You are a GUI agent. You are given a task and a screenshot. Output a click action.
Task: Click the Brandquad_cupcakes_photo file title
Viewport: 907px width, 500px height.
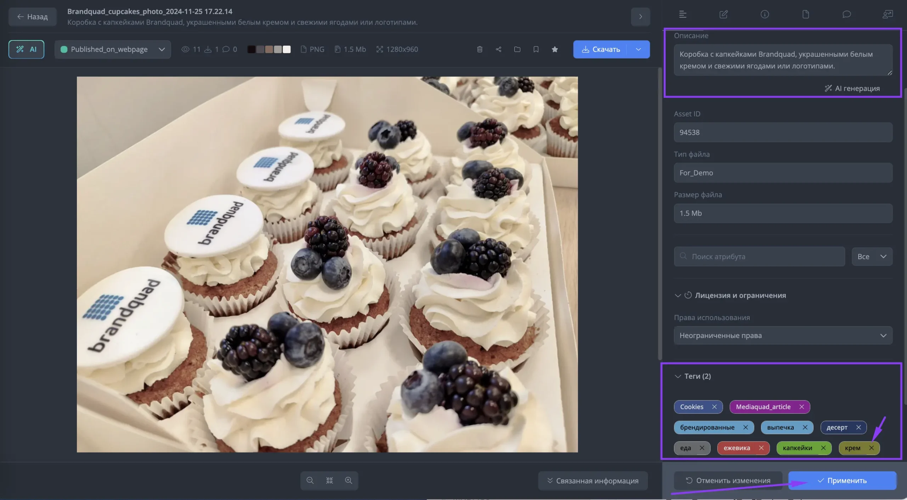tap(150, 11)
